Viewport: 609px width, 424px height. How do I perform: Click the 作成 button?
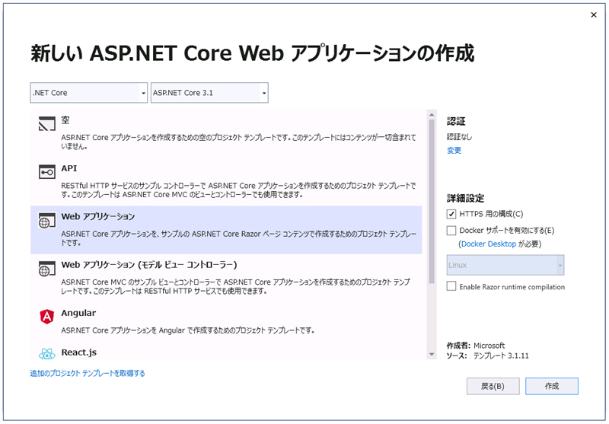[x=551, y=386]
